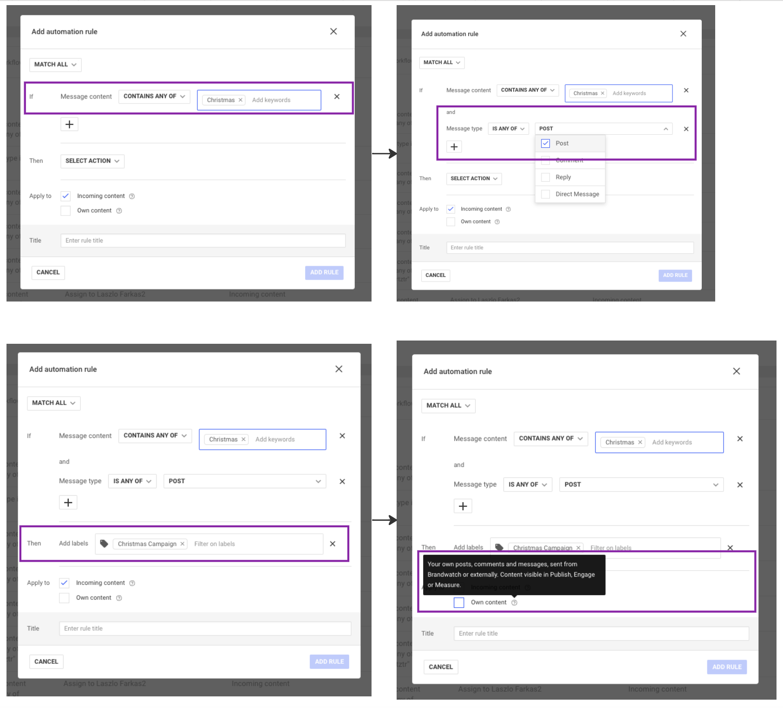
Task: Click ADD RULE in the single-condition dialog
Action: [x=324, y=272]
